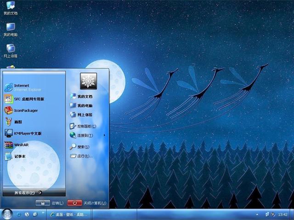Open 我的电脑 in Start menu right pane
Image resolution: width=294 pixels, height=220 pixels.
[x=81, y=105]
